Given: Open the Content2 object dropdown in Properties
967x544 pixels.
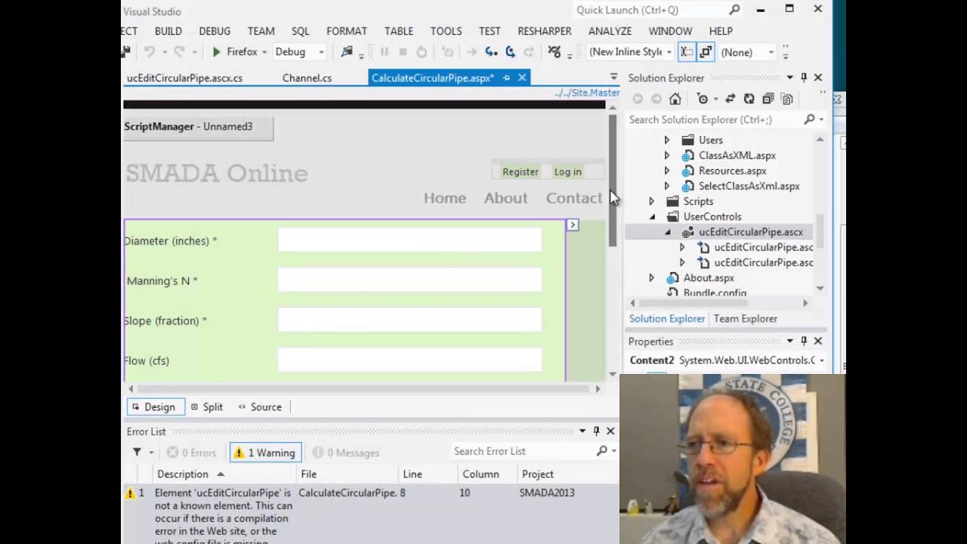Looking at the screenshot, I should (821, 360).
